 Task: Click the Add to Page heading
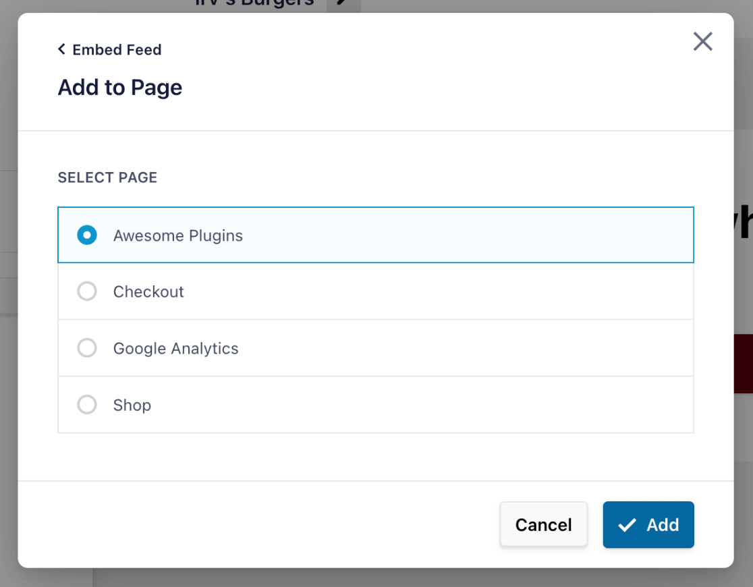(x=119, y=87)
